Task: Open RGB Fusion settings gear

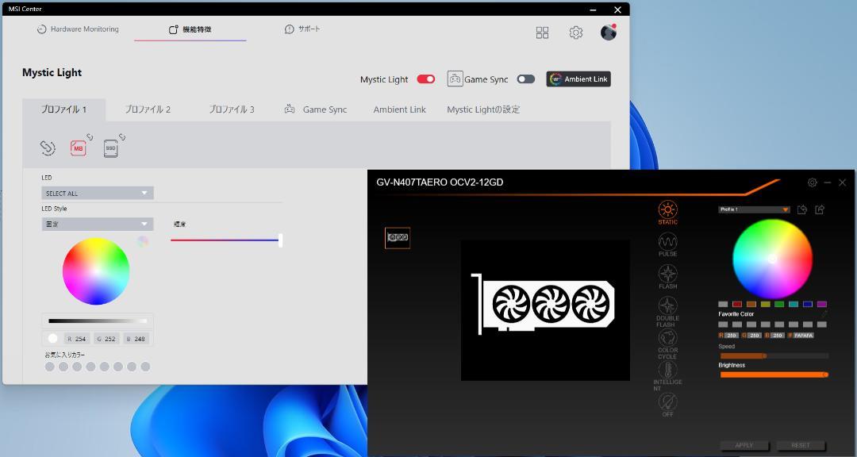Action: tap(813, 182)
